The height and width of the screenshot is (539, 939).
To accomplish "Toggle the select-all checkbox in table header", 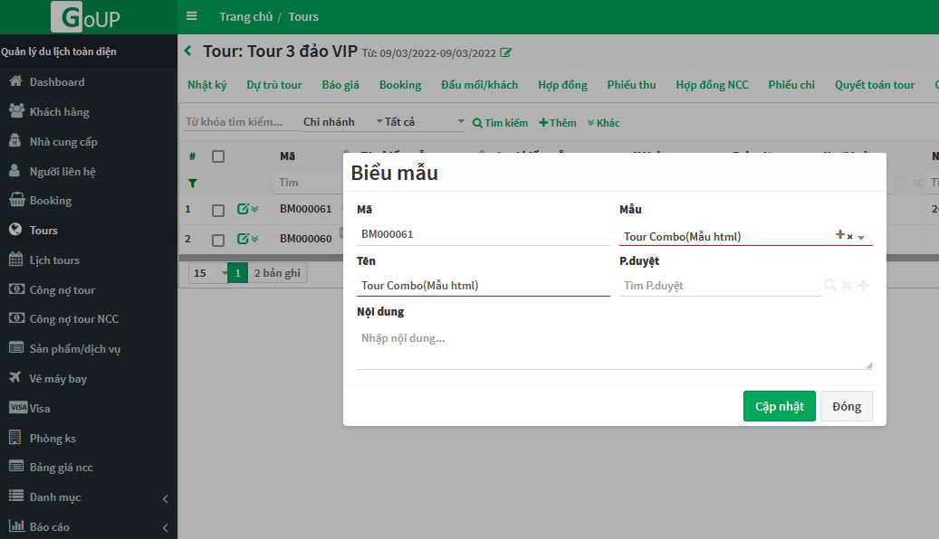I will [x=218, y=156].
